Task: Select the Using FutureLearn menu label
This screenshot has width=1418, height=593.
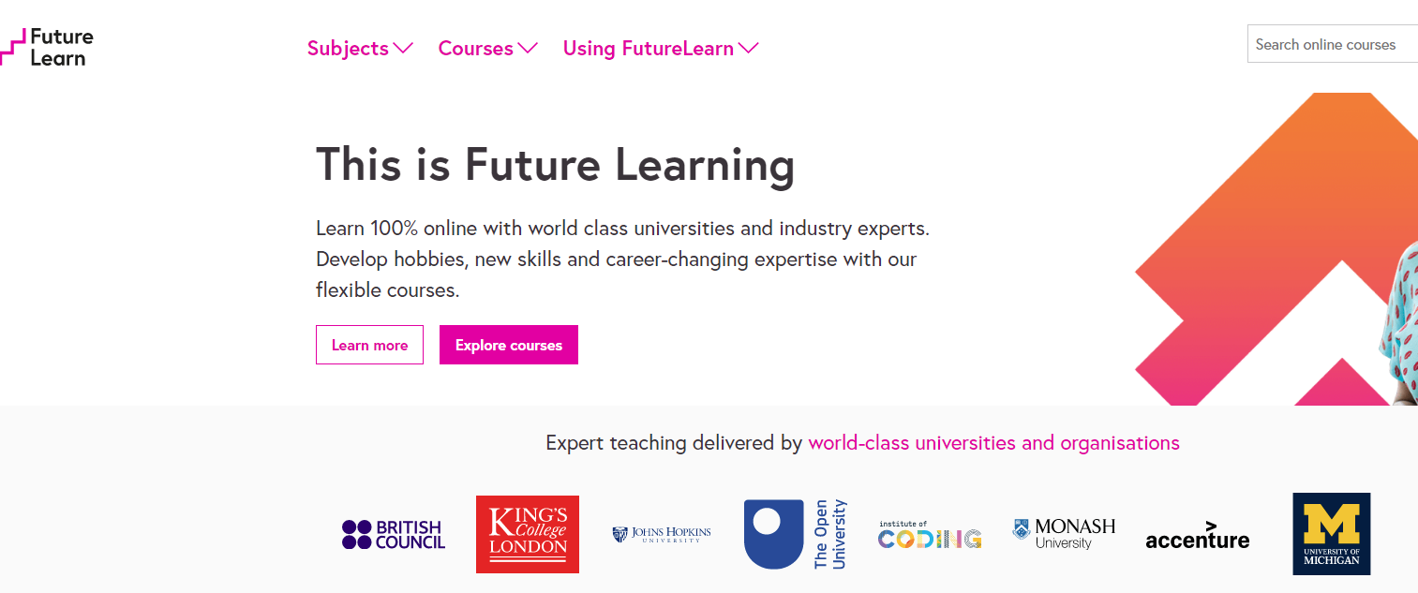Action: (648, 49)
